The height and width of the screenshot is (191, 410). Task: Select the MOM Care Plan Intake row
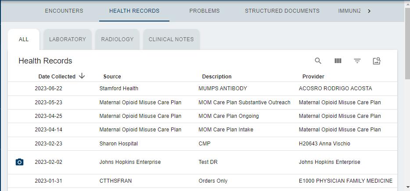click(x=226, y=130)
